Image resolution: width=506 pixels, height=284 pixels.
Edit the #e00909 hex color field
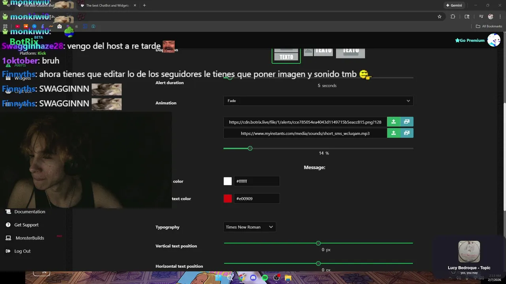(257, 199)
